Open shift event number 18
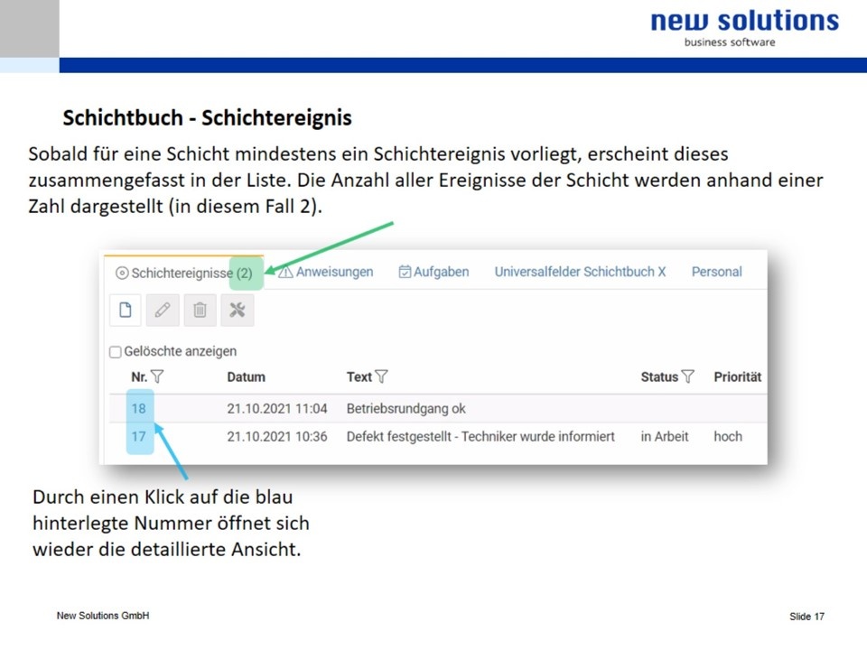The width and height of the screenshot is (867, 650). pos(138,408)
